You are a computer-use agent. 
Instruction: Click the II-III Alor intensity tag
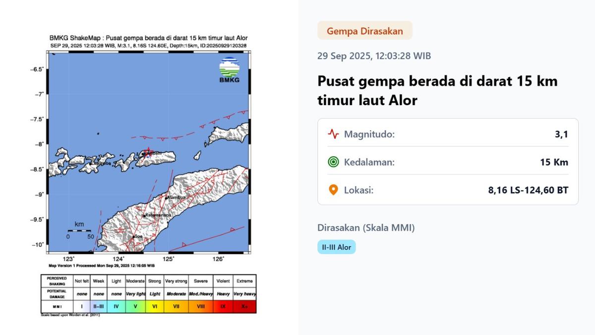coord(336,247)
